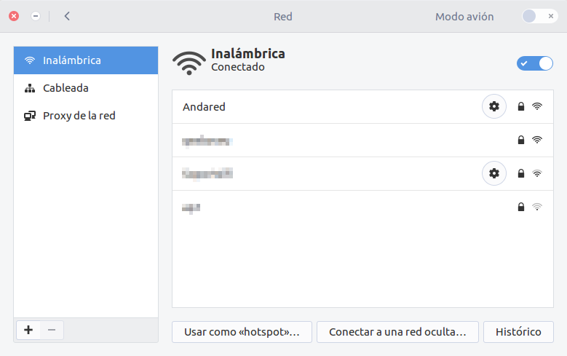The height and width of the screenshot is (356, 567).
Task: Open settings gear for Andared network
Action: [494, 106]
